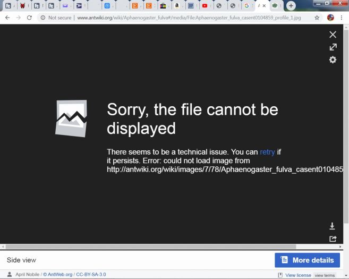This screenshot has height=279, width=349.
Task: Open CC-BY-SA-3.0 license link
Action: click(91, 275)
